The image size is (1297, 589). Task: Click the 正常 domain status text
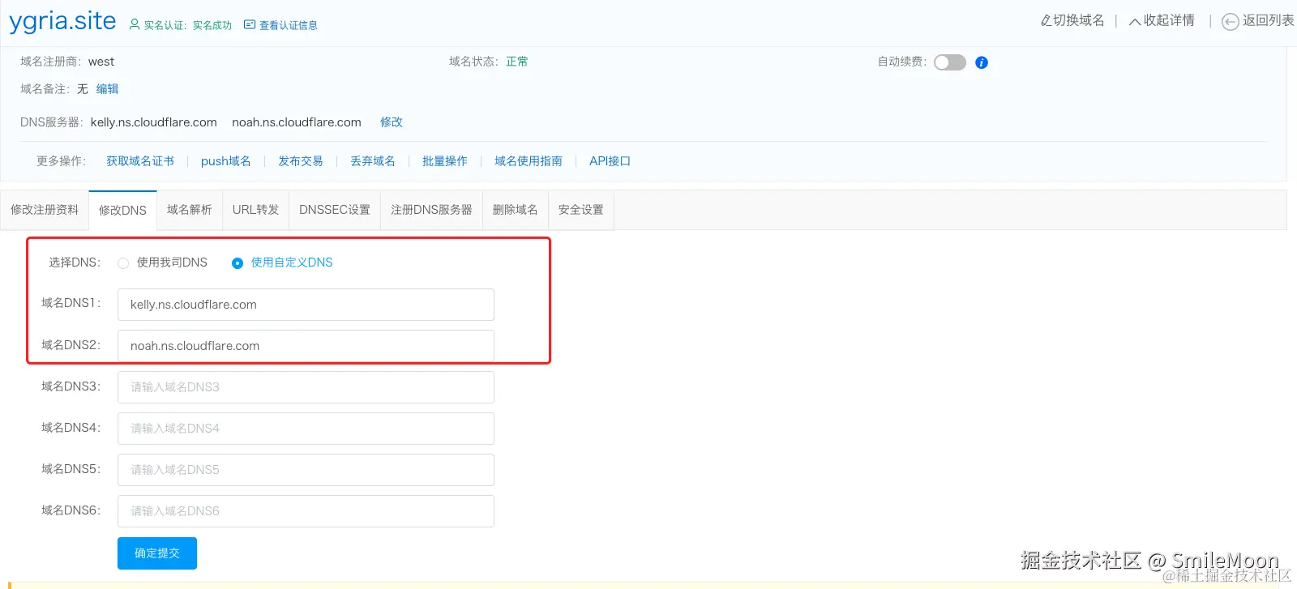click(x=517, y=62)
